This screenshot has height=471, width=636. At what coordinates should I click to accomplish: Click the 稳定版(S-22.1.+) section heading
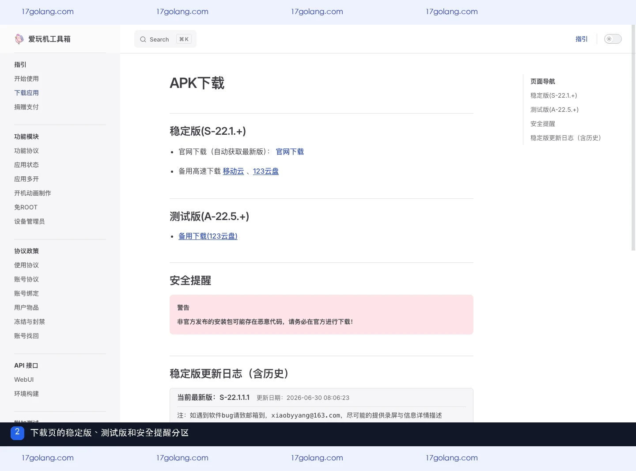click(x=208, y=131)
